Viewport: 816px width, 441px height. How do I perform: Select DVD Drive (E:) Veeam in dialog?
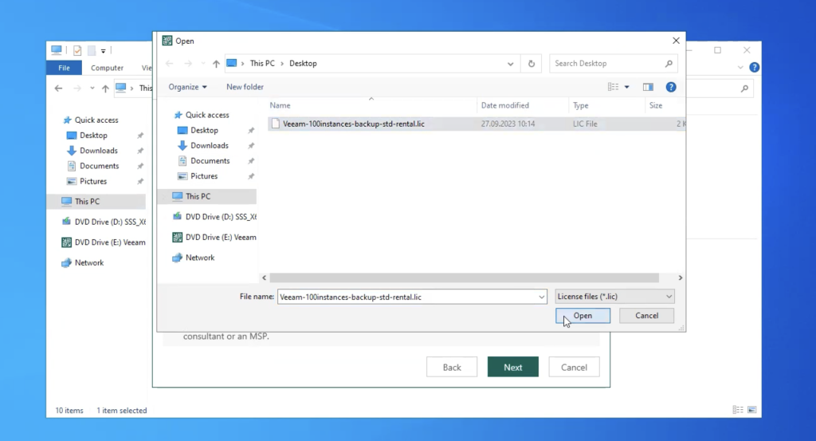click(214, 237)
